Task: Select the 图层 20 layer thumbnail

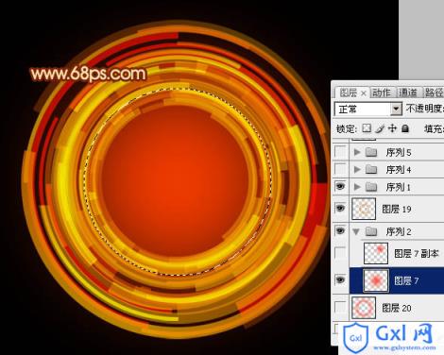Action: [364, 308]
